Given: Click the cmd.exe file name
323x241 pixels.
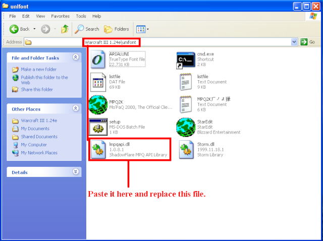Looking at the screenshot, I should click(x=205, y=54).
